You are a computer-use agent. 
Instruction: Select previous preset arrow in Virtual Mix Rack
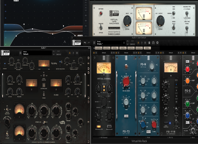[128, 41]
